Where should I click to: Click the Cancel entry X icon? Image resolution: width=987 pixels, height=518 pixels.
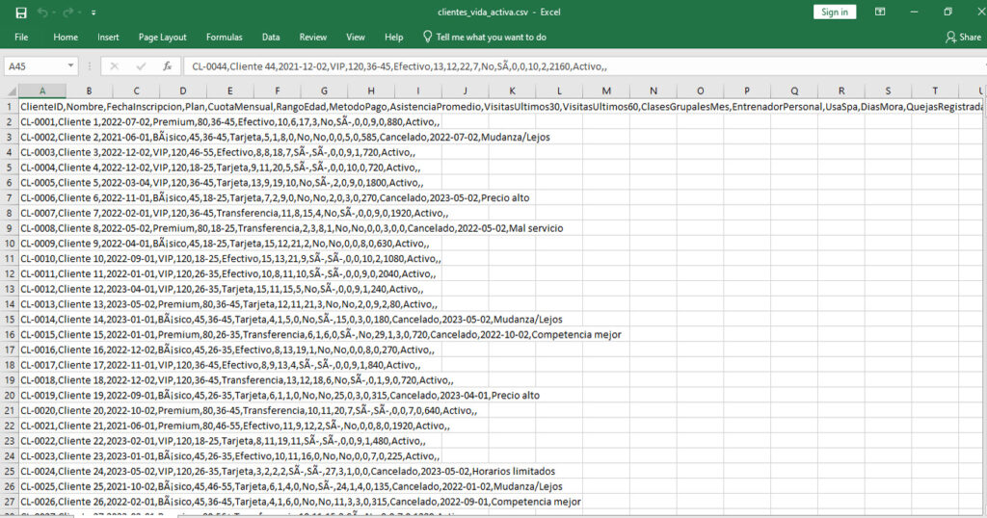(x=116, y=66)
